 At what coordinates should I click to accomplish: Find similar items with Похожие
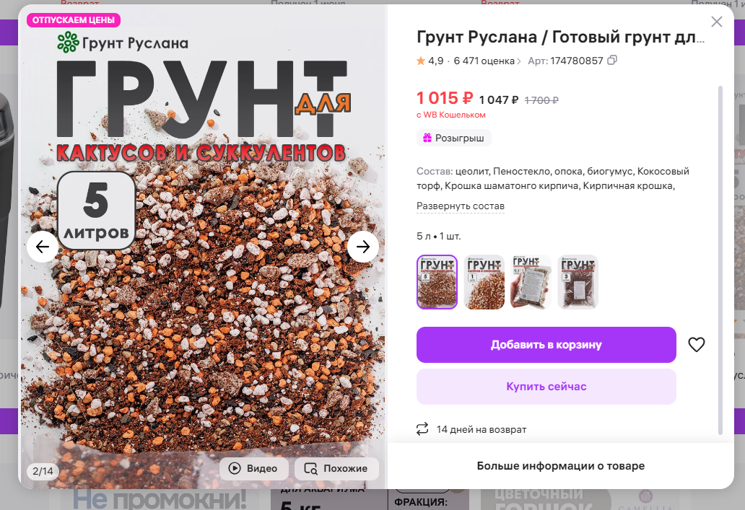[x=336, y=469]
